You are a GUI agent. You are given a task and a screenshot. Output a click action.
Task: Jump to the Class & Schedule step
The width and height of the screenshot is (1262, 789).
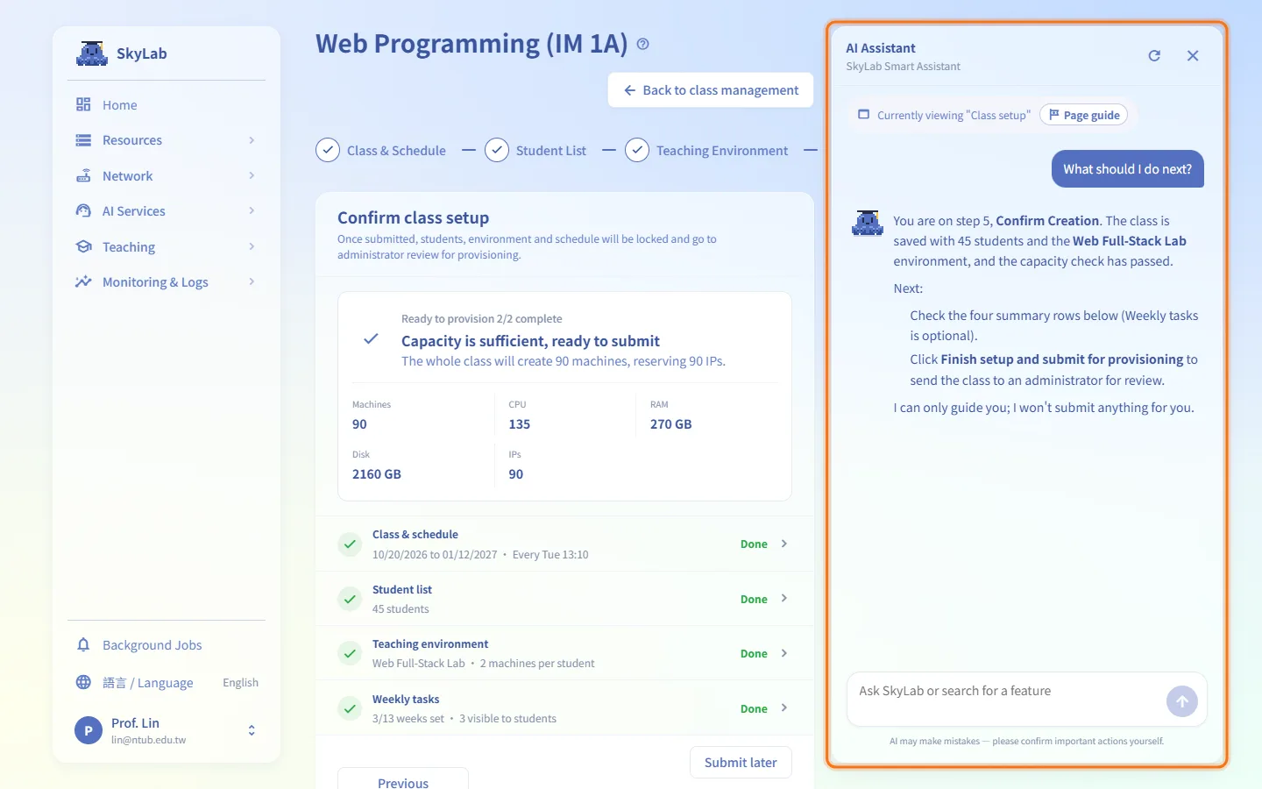(380, 151)
